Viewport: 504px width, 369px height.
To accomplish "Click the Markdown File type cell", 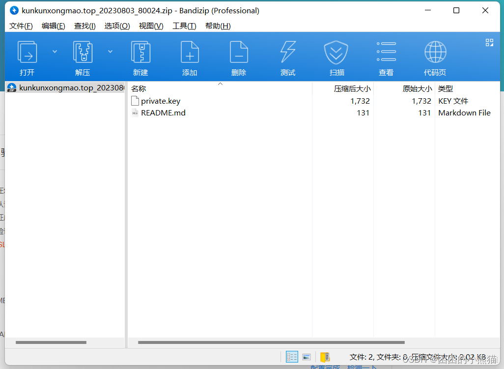I will point(464,113).
